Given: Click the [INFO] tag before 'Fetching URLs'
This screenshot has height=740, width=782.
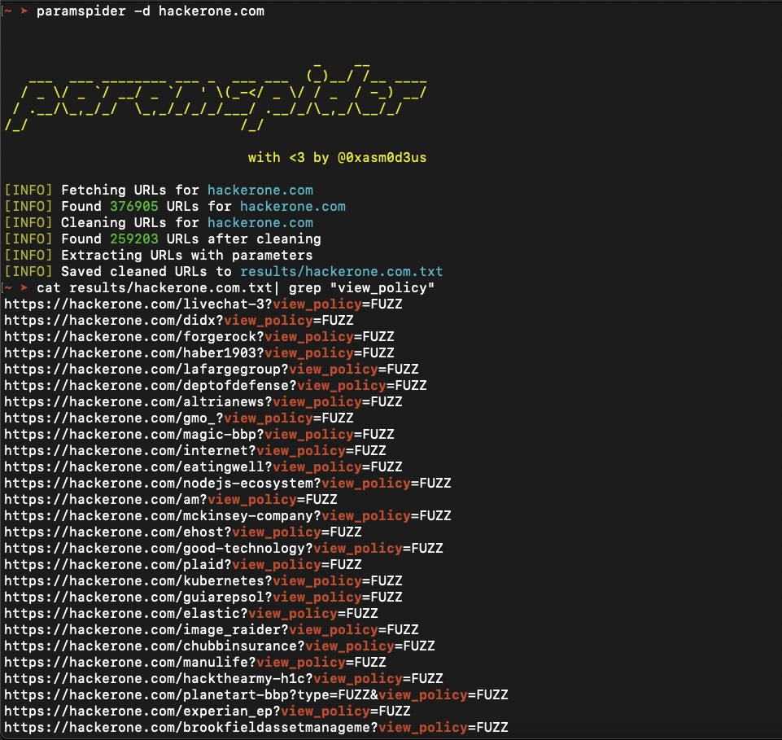Looking at the screenshot, I should pos(28,190).
